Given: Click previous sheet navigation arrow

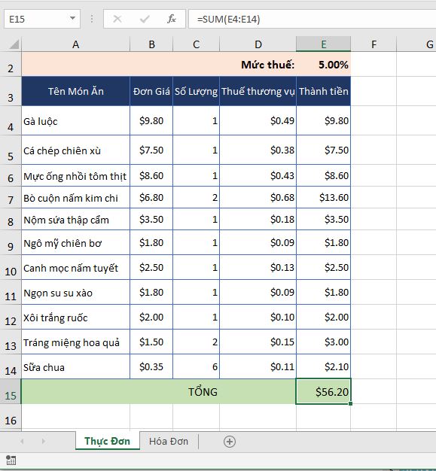Looking at the screenshot, I should pyautogui.click(x=22, y=441).
